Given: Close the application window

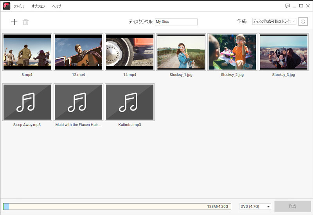Looking at the screenshot, I should [308, 6].
